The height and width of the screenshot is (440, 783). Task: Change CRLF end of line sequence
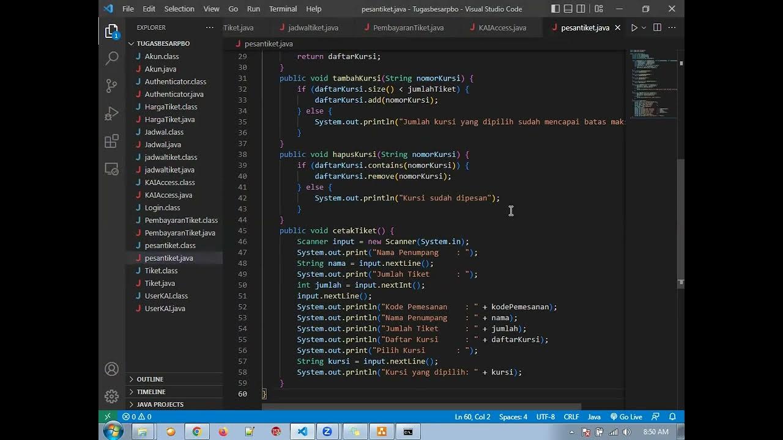coord(571,417)
